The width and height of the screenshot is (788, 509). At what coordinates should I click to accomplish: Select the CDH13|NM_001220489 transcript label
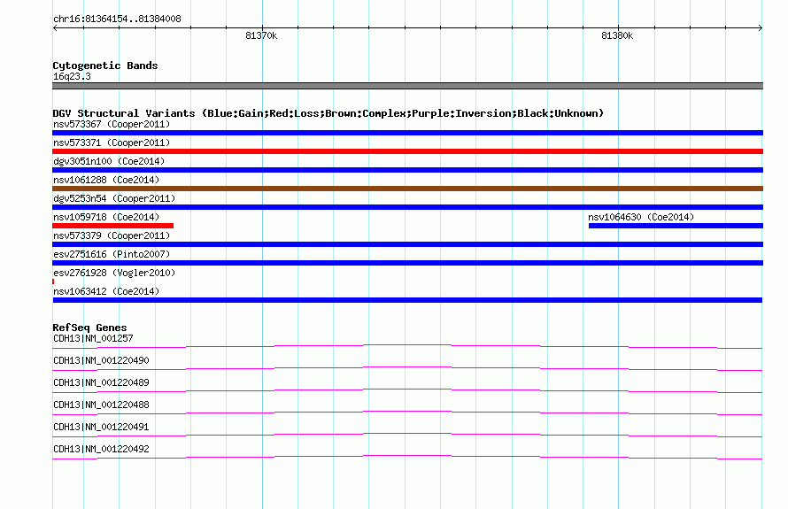(101, 383)
